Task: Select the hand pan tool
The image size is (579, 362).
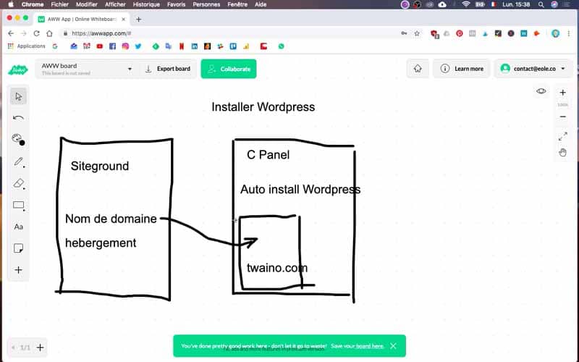Action: (562, 153)
